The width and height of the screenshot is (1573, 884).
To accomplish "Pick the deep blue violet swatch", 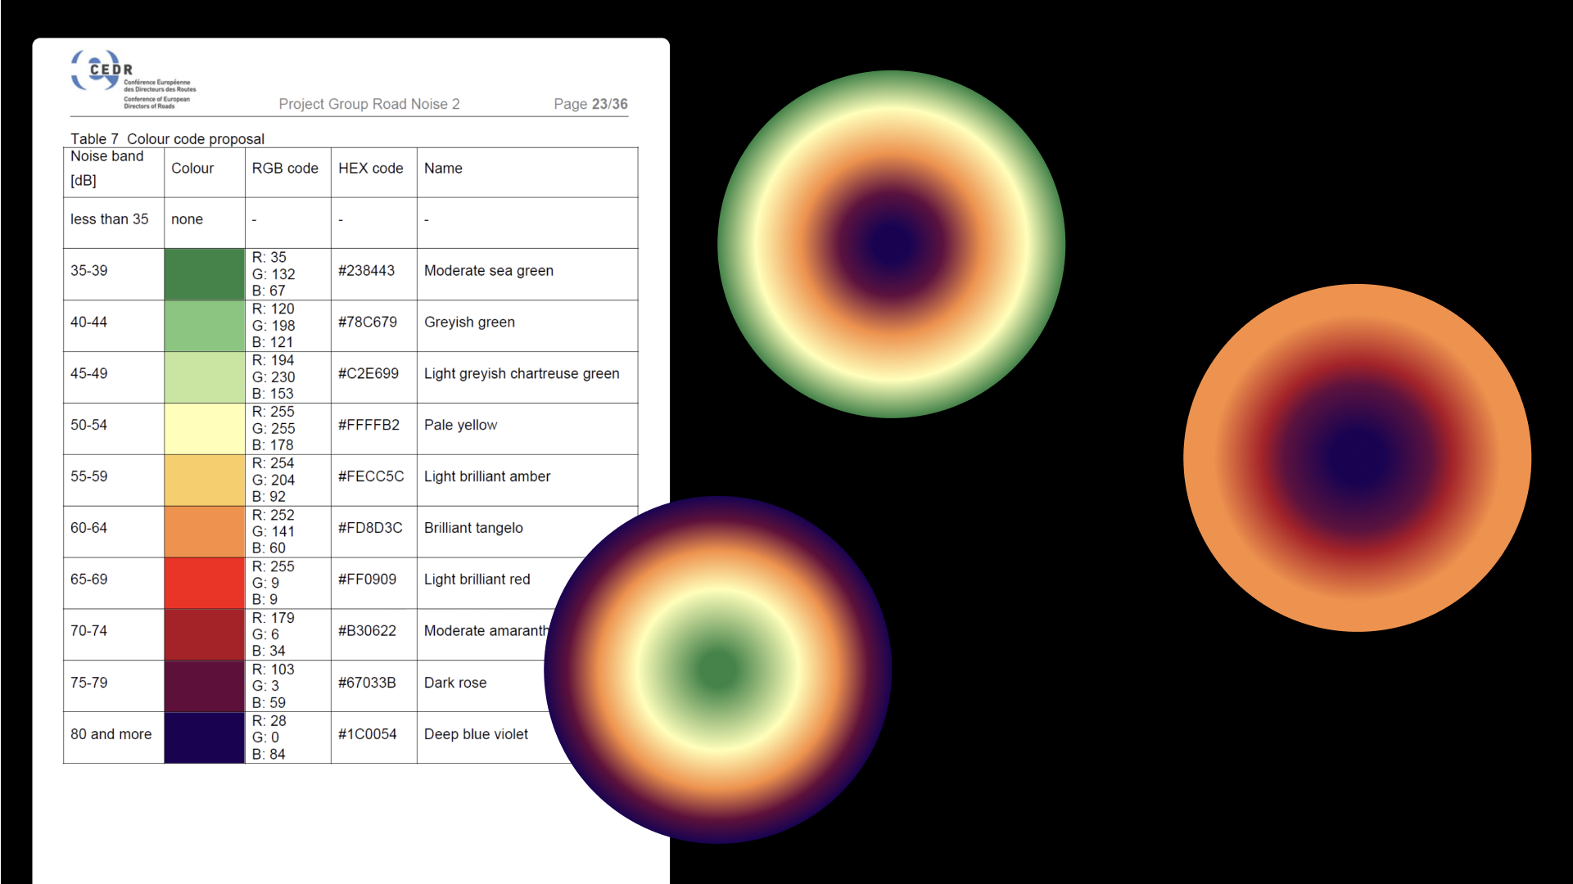I will click(204, 737).
